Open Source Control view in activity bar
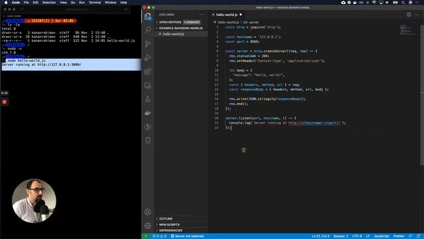 (x=148, y=44)
